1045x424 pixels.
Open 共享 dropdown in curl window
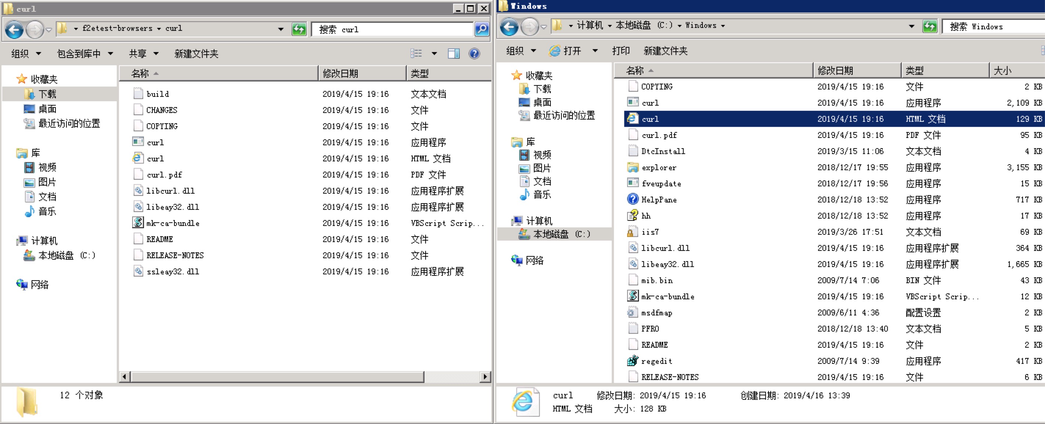point(144,54)
